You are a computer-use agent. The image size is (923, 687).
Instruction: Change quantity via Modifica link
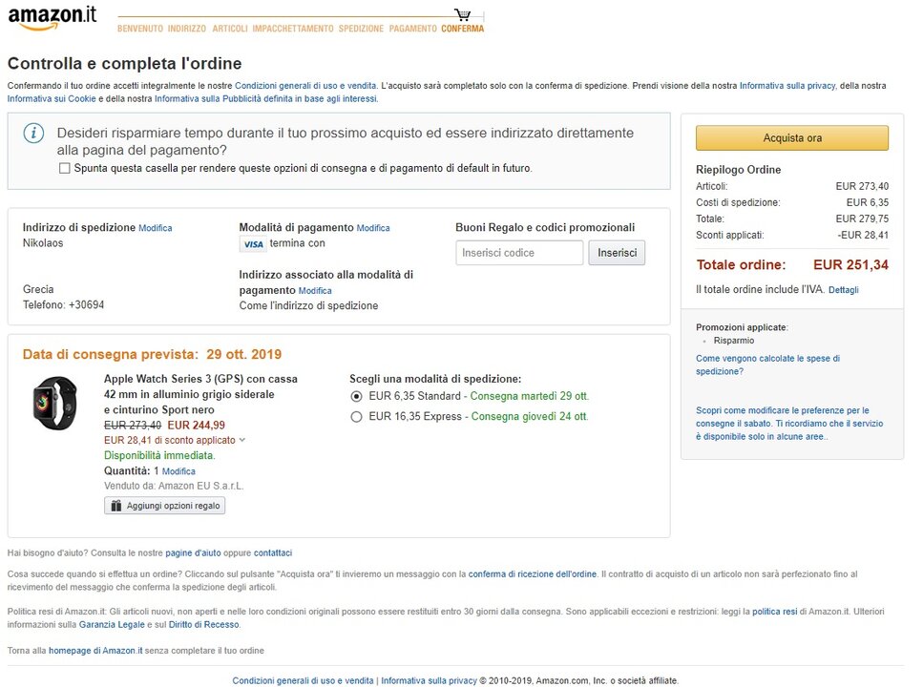pyautogui.click(x=178, y=471)
